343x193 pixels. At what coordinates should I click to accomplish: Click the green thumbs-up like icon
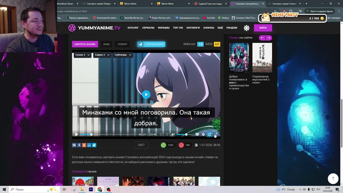click(163, 145)
